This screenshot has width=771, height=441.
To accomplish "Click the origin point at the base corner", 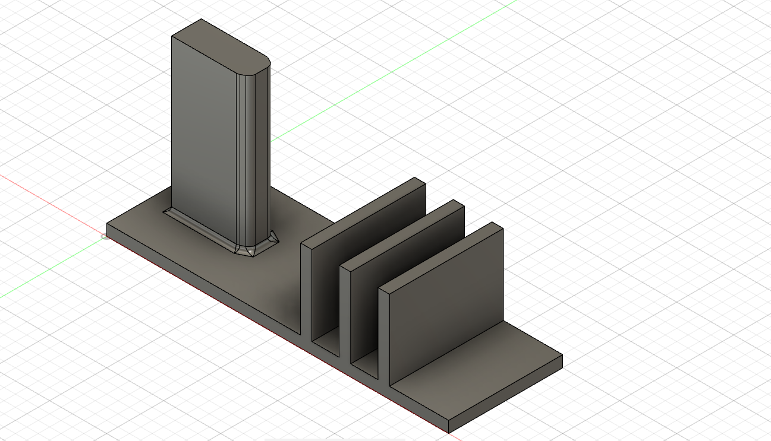I will [105, 237].
